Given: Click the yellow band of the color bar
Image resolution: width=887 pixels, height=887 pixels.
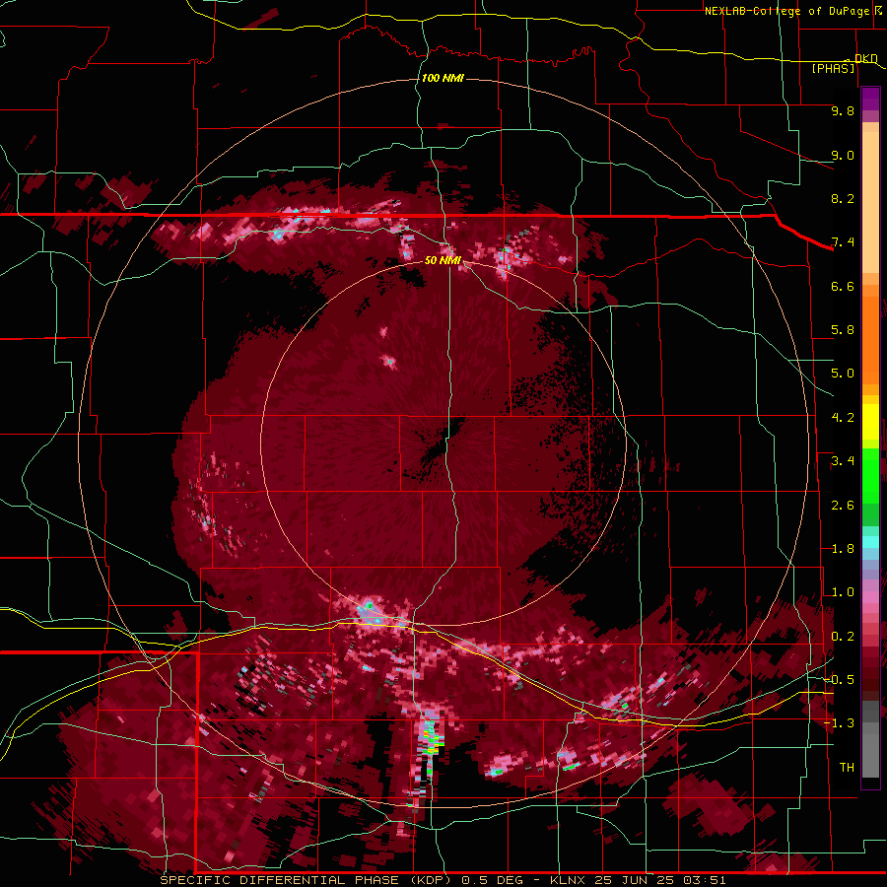Looking at the screenshot, I should coord(870,422).
